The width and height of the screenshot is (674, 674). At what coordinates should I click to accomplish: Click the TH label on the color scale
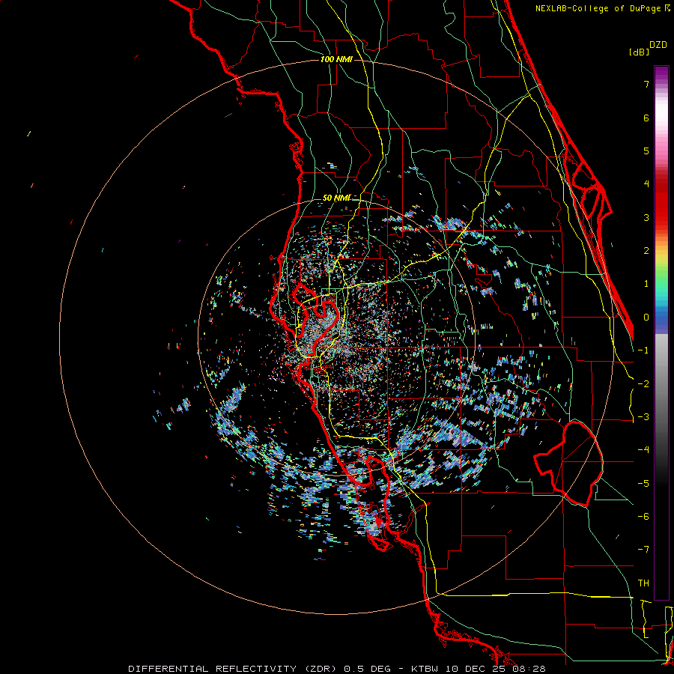(643, 583)
